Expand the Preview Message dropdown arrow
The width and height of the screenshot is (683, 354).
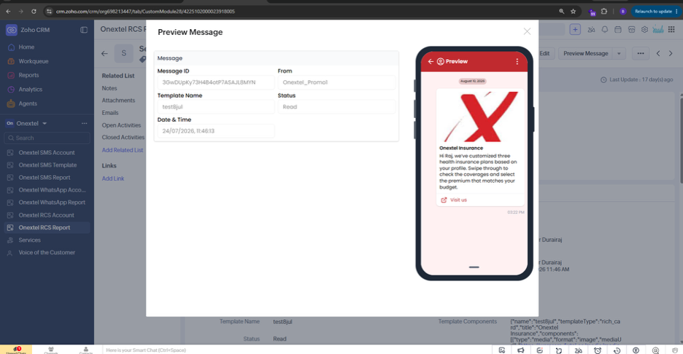coord(619,53)
